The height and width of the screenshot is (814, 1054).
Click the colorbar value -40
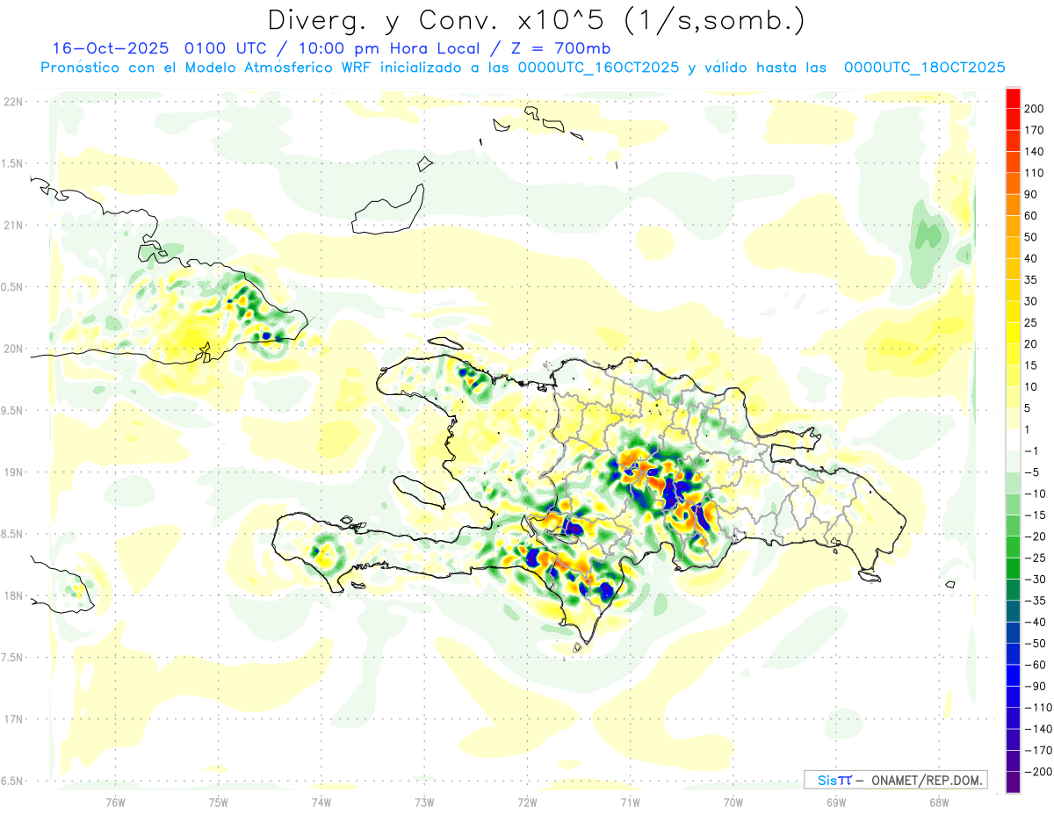tap(1034, 623)
